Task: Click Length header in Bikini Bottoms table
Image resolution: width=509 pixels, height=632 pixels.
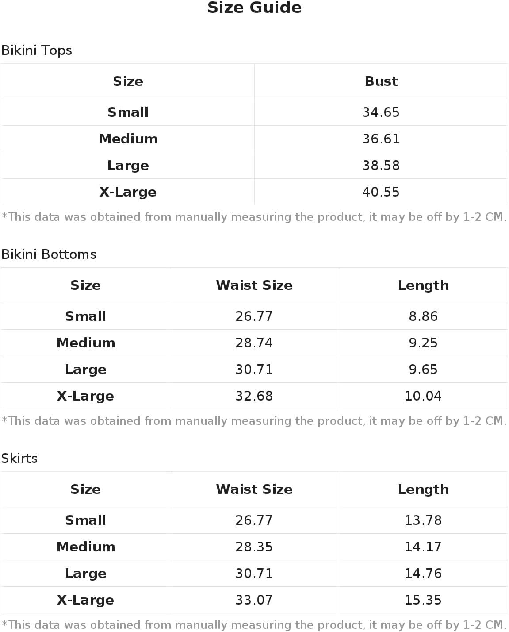Action: click(423, 285)
